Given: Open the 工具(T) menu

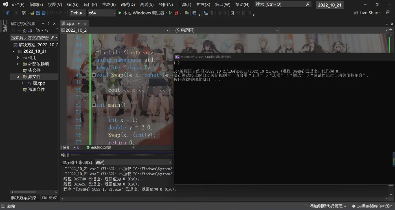Looking at the screenshot, I should [185, 5].
